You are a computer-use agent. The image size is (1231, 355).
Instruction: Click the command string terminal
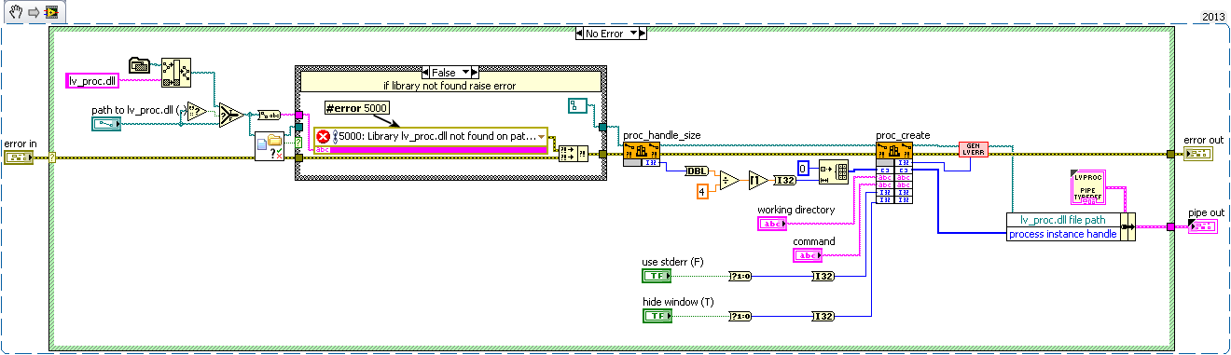[x=807, y=255]
